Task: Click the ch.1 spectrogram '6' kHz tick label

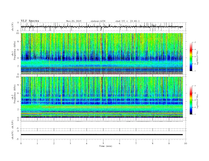Action: [18, 50]
